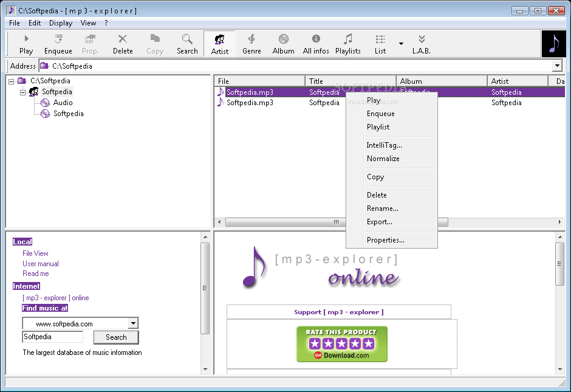Click the Support [ mp3 - explorer ] link
Viewport: 571px width, 392px height.
pyautogui.click(x=339, y=312)
